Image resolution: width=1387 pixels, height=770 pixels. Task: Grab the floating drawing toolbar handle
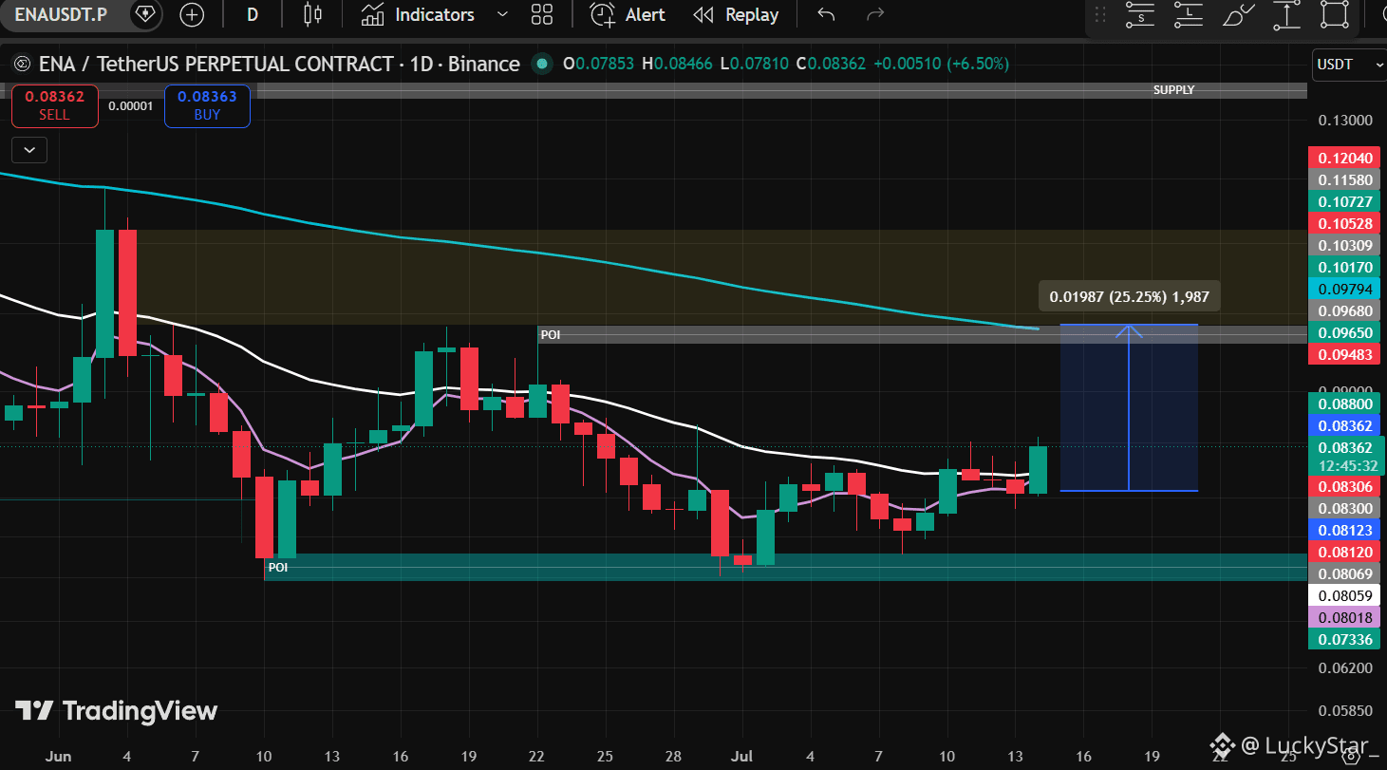[1101, 14]
